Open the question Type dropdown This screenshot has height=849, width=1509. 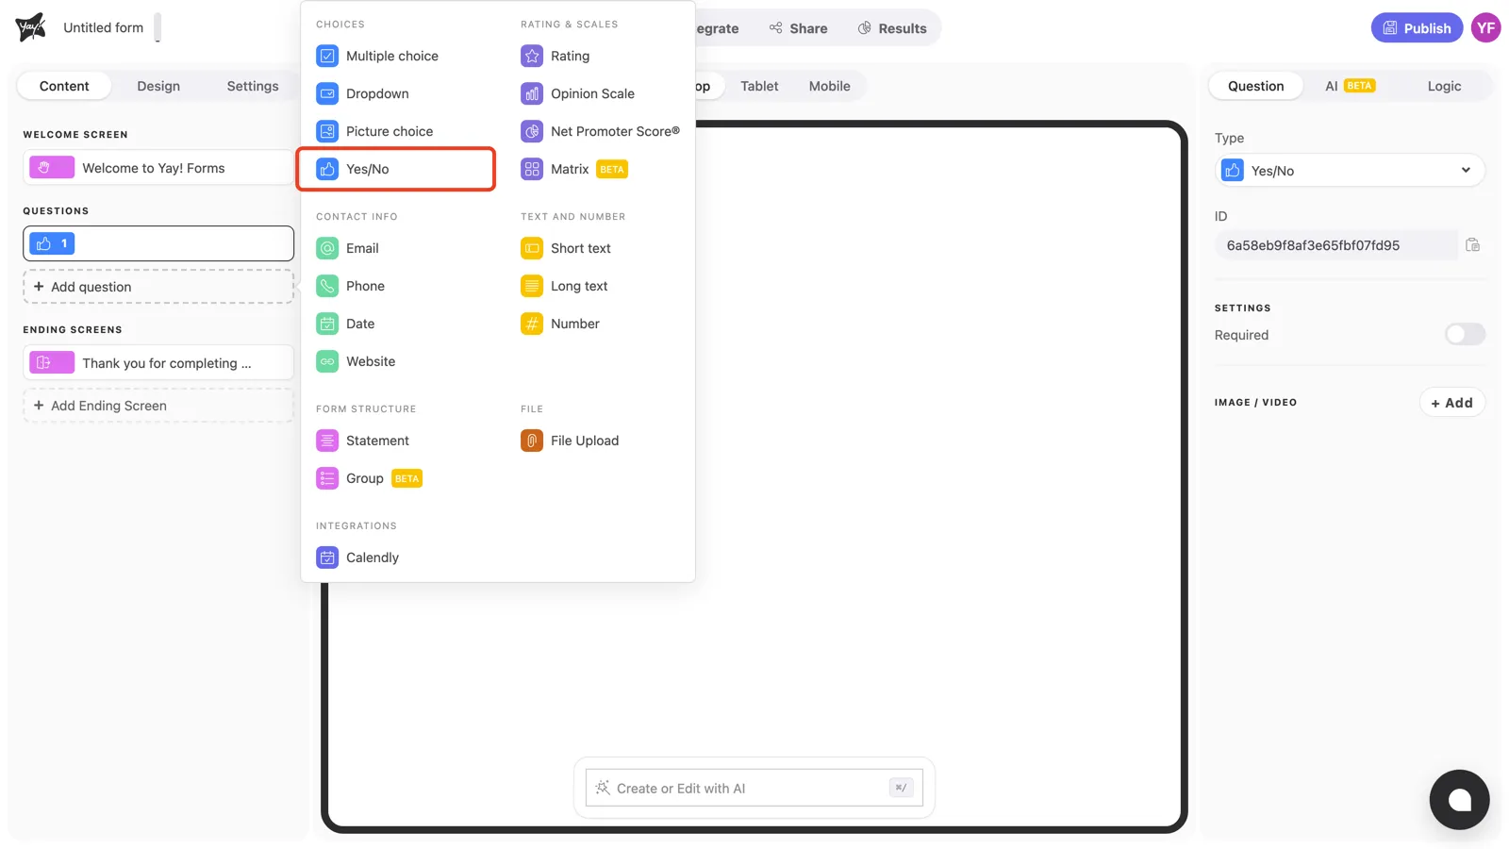[1350, 171]
